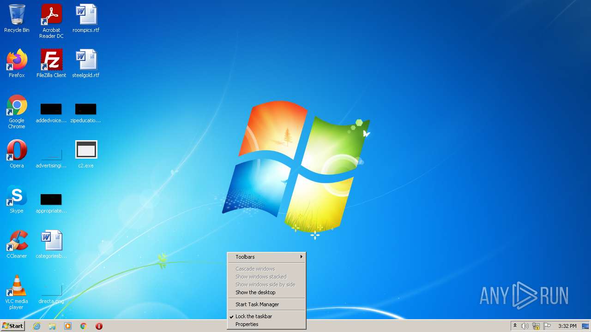This screenshot has width=591, height=332.
Task: Open Opera pinned on the taskbar
Action: click(x=99, y=326)
